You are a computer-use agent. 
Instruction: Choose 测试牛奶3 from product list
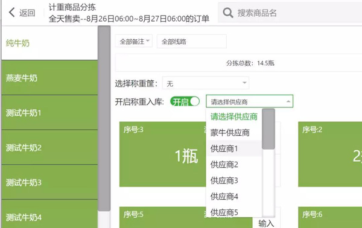coord(49,182)
